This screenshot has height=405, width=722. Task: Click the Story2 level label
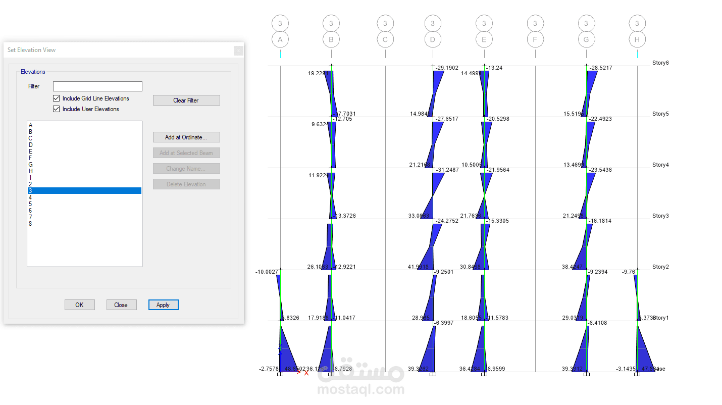tap(660, 267)
